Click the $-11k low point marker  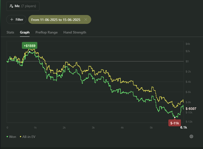[x=175, y=123]
